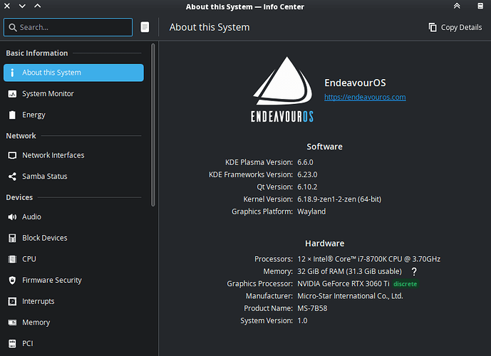Screen dimensions: 491x356
Task: Click the Interrupts icon in the sidebar
Action: click(x=12, y=301)
